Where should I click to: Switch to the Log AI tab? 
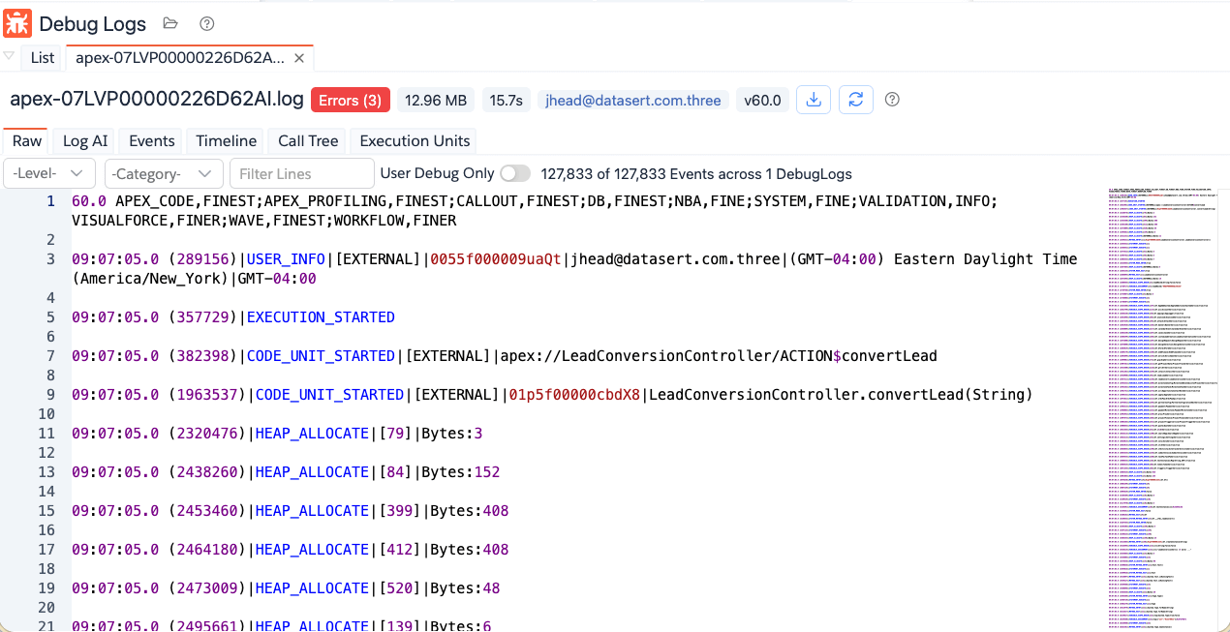click(85, 141)
